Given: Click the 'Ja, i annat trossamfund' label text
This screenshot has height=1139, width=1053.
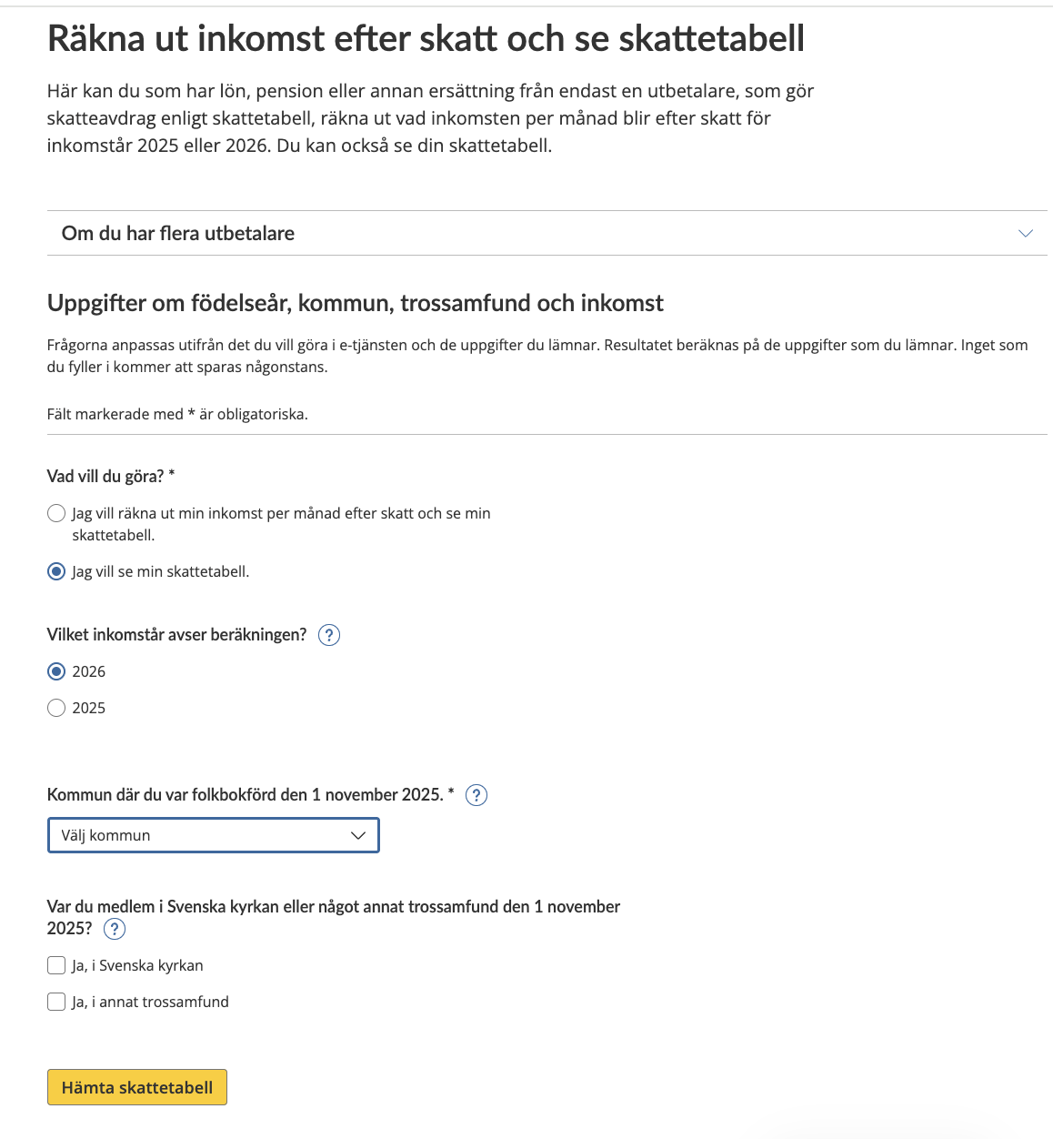Looking at the screenshot, I should coord(151,1002).
